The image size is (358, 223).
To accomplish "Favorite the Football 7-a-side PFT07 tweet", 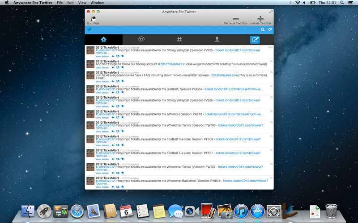I will tap(123, 159).
